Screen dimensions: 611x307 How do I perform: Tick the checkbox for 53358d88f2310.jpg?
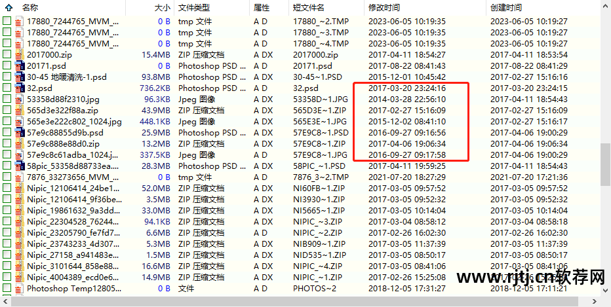7,99
